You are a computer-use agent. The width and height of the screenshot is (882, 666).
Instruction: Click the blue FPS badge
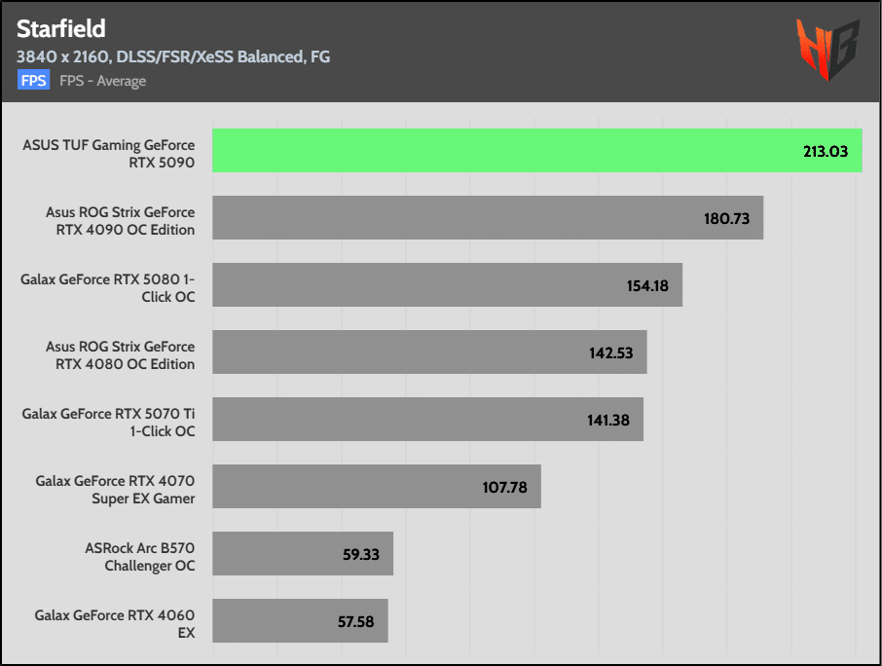(x=33, y=81)
